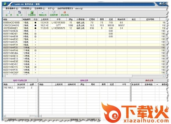Click the circle status icon for 5号机
Viewport: 171px width, 124px height.
[x=36, y=34]
